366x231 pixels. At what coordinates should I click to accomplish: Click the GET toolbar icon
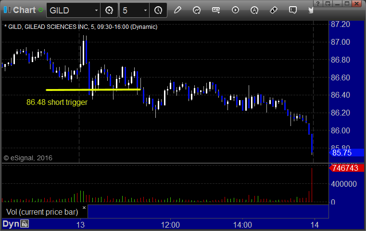(x=216, y=10)
